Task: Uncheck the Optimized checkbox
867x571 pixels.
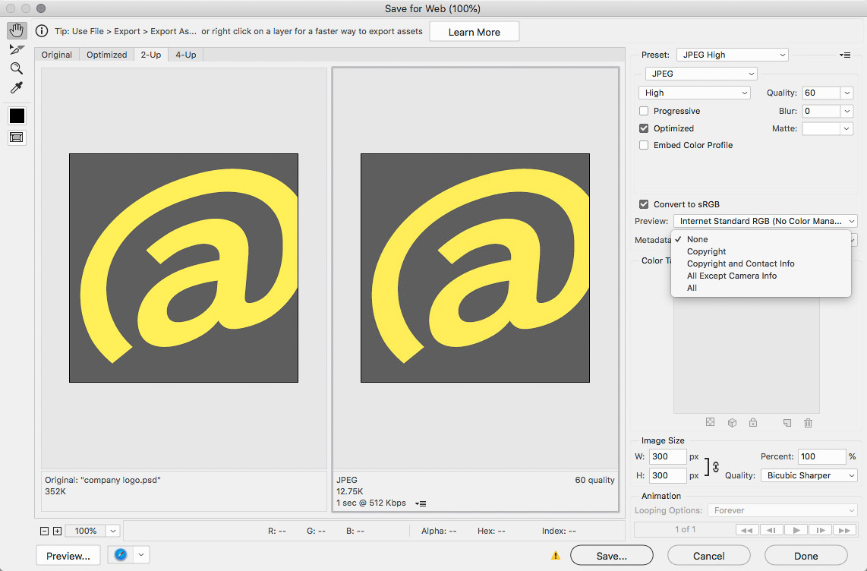Action: 644,128
